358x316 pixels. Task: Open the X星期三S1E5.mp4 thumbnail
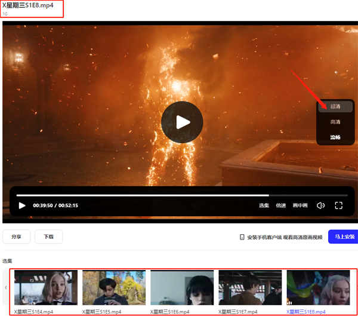[114, 287]
